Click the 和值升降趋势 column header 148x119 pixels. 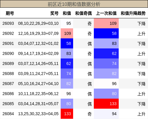tap(133, 13)
